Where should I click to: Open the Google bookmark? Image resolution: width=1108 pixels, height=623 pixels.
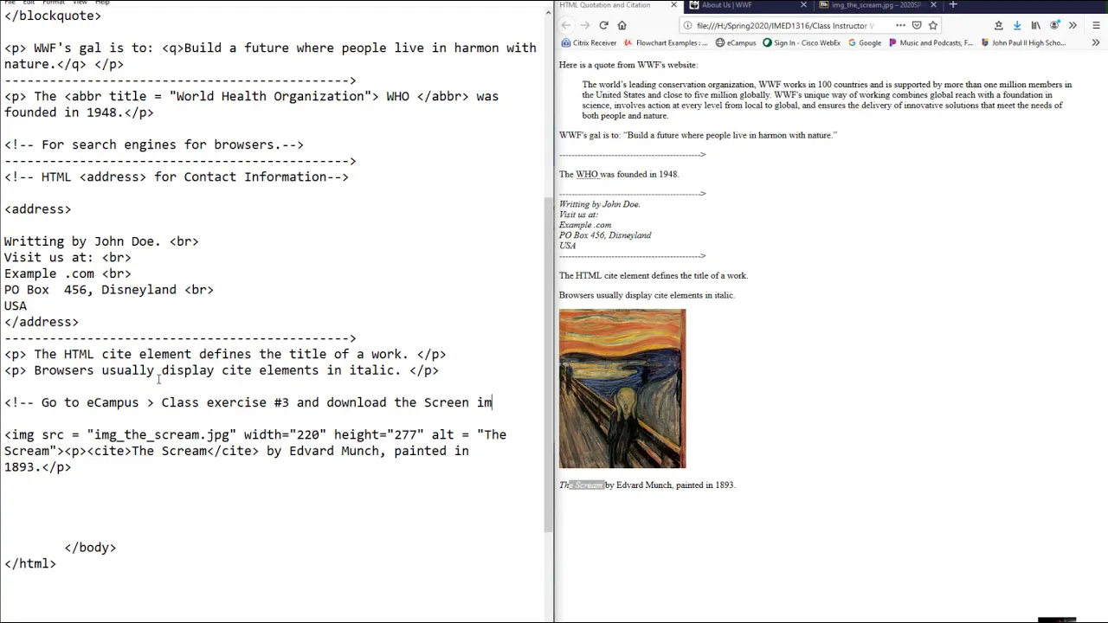(865, 42)
